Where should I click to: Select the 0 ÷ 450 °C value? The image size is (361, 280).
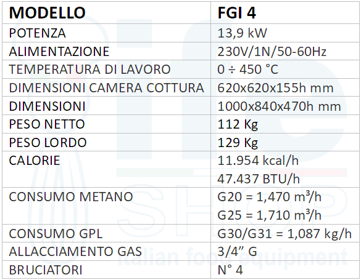pyautogui.click(x=247, y=70)
